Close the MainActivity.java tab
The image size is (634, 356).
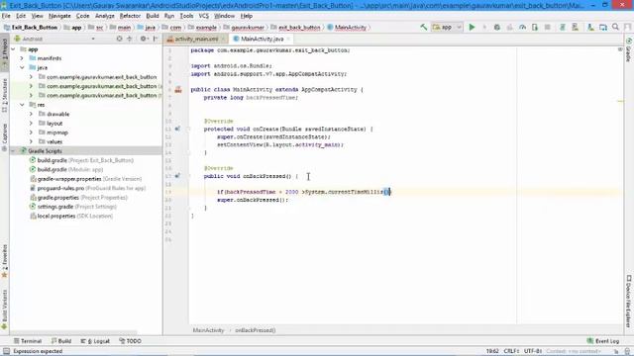coord(288,40)
